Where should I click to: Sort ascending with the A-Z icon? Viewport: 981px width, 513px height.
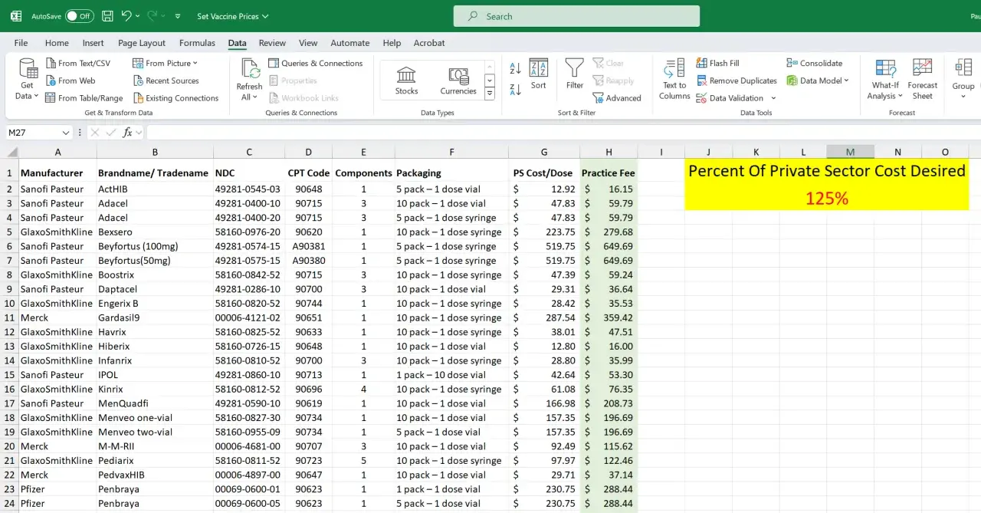pos(515,69)
